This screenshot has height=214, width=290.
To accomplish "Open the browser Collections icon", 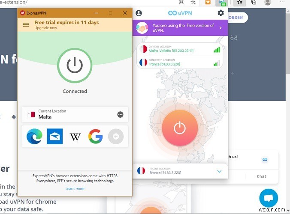I will [254, 2].
